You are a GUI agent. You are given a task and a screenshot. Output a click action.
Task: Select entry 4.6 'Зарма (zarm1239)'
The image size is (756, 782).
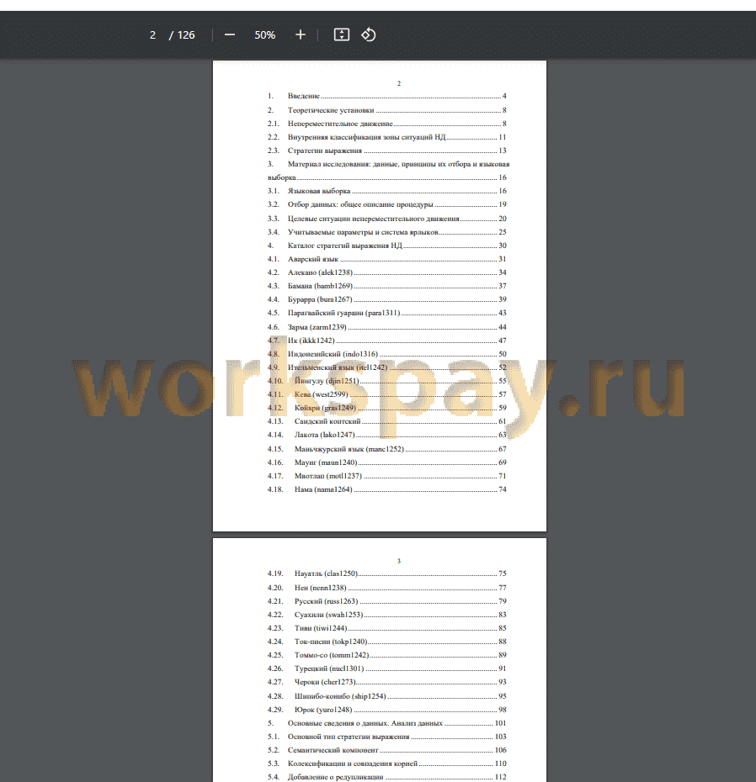[387, 327]
